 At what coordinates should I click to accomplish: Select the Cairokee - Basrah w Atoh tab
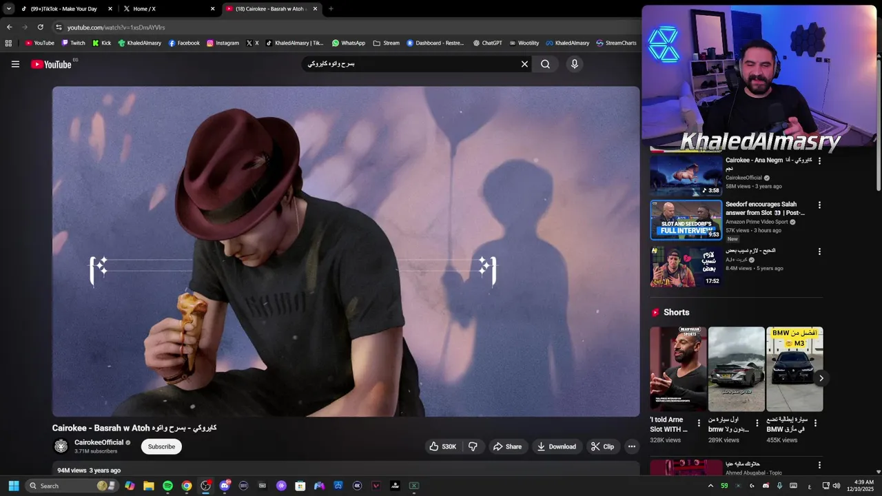[271, 9]
